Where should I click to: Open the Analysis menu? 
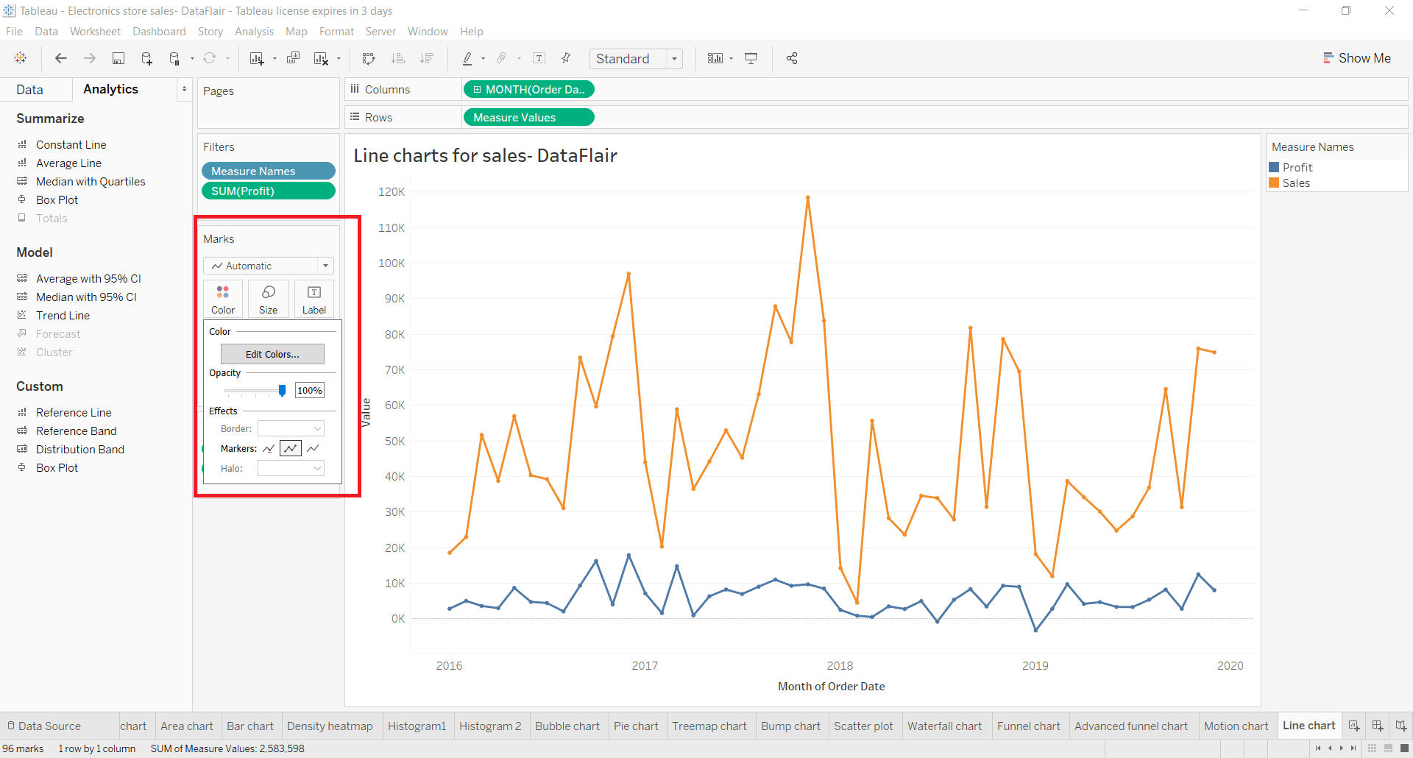[254, 32]
